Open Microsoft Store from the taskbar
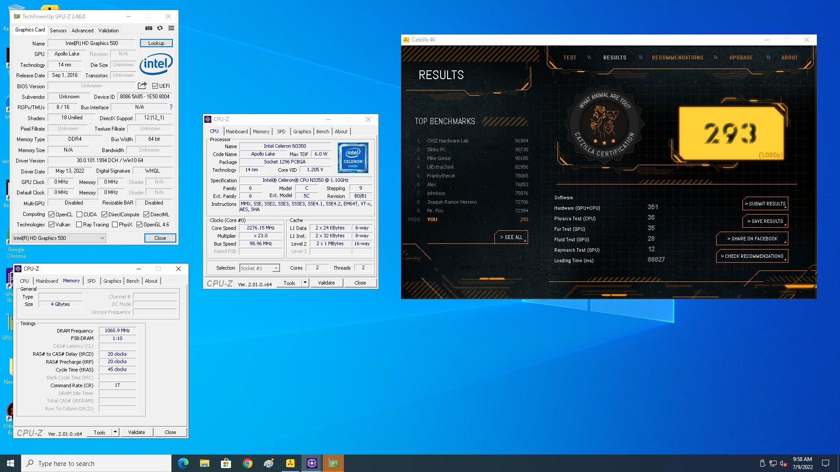 (x=226, y=463)
